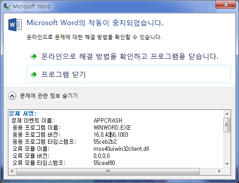Click the Word logo icon in the dialog
Screen dimensions: 239x183
pos(15,25)
